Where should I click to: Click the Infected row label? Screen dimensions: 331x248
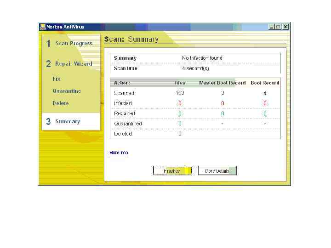[123, 103]
